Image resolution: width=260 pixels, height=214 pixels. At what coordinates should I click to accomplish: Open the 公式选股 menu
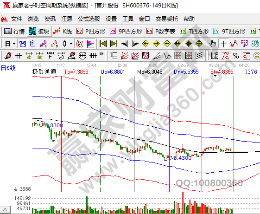pos(89,19)
